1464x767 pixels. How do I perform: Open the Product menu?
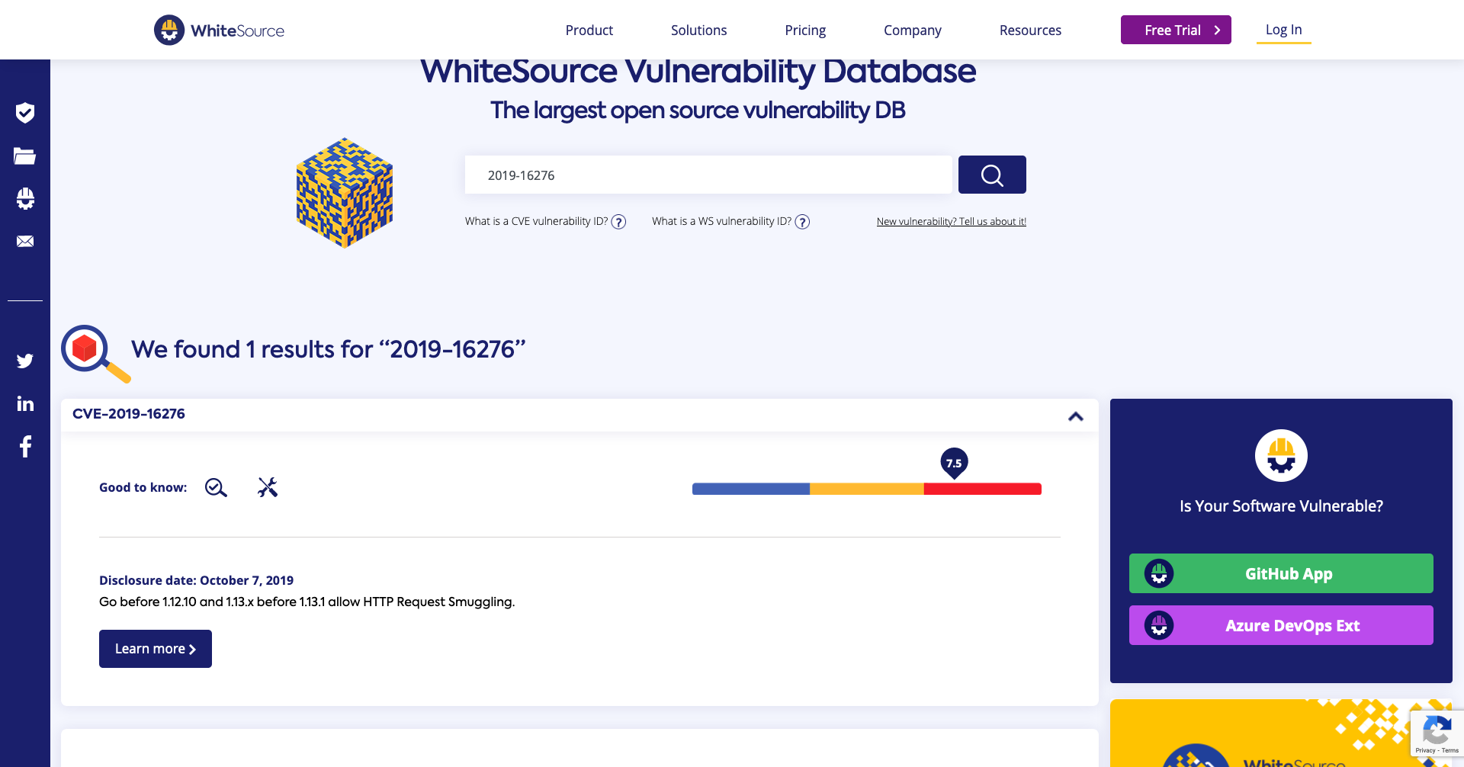(589, 30)
